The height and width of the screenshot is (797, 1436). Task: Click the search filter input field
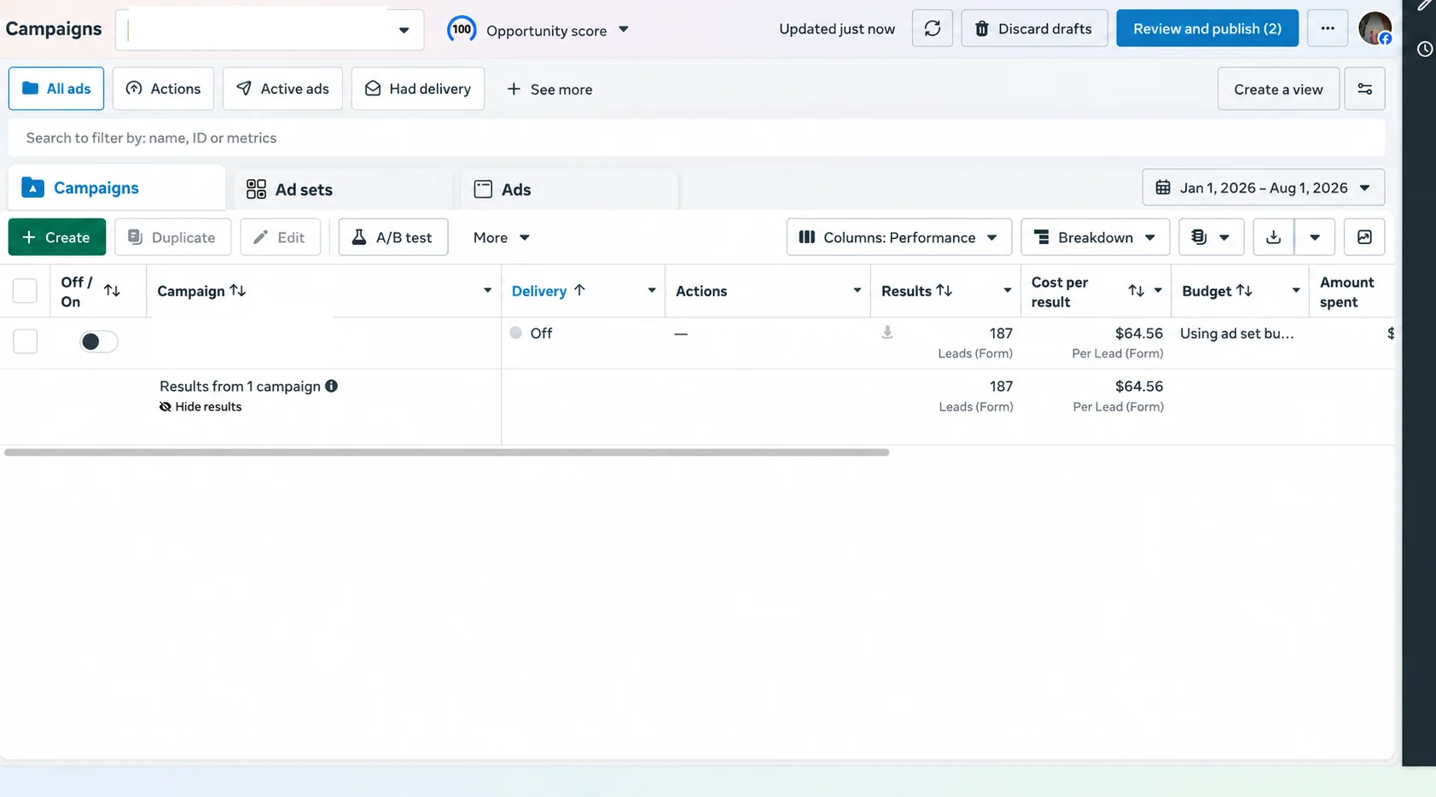[x=696, y=137]
